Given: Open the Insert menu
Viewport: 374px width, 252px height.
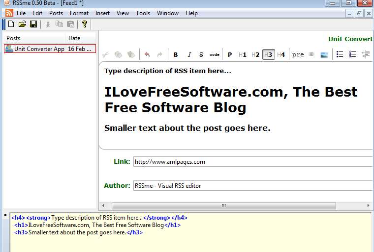Looking at the screenshot, I should coord(102,13).
